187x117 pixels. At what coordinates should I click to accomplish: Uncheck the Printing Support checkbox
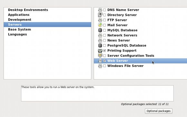(x=104, y=51)
